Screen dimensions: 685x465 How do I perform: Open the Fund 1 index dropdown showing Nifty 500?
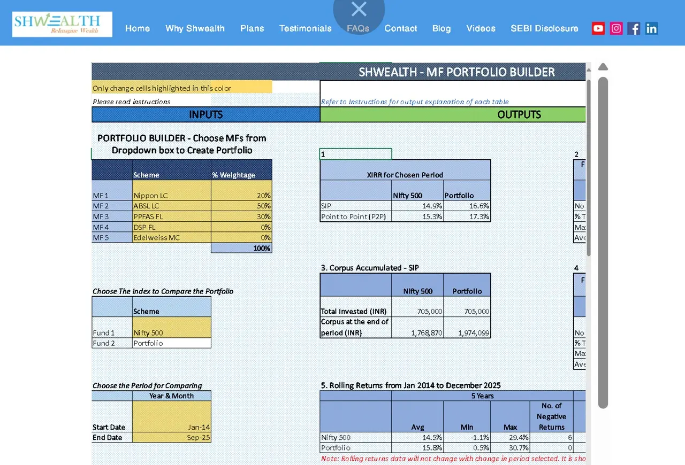(171, 332)
